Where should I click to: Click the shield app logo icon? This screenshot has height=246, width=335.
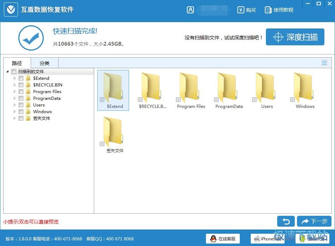tap(11, 9)
